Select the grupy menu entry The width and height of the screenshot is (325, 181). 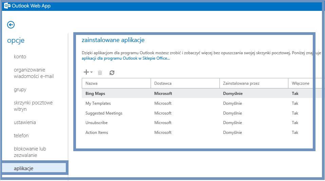pyautogui.click(x=20, y=90)
